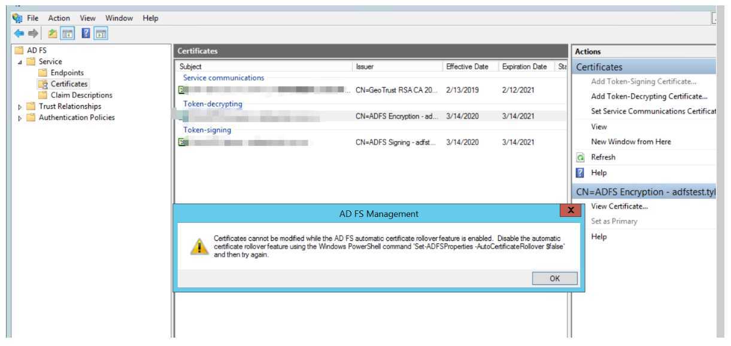731x346 pixels.
Task: Open the Window menu
Action: (119, 18)
